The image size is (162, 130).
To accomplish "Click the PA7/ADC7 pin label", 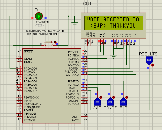I will [x=30, y=91].
